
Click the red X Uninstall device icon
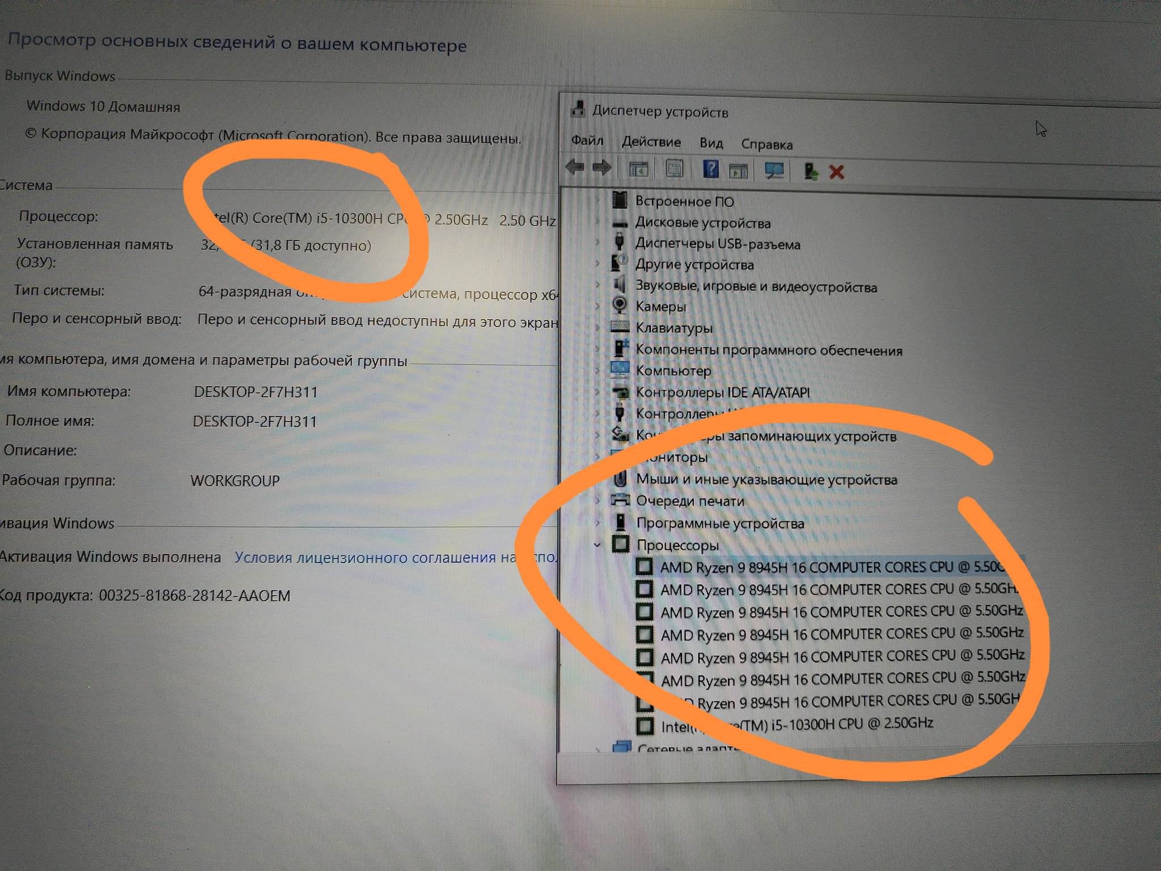837,172
